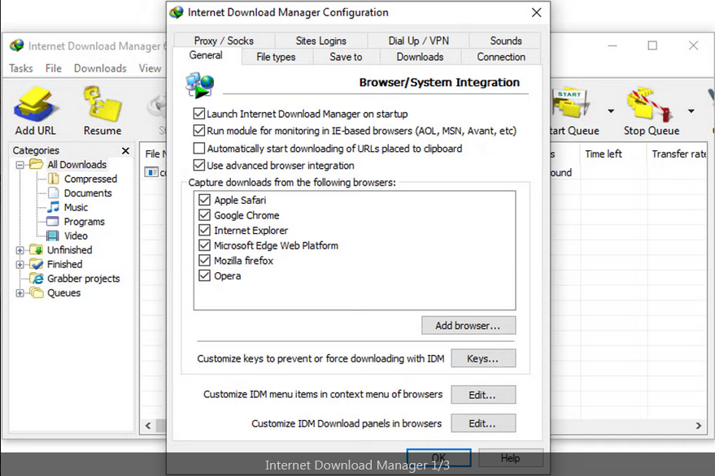Viewport: 715px width, 476px height.
Task: Click the Resume toolbar icon
Action: tap(102, 105)
